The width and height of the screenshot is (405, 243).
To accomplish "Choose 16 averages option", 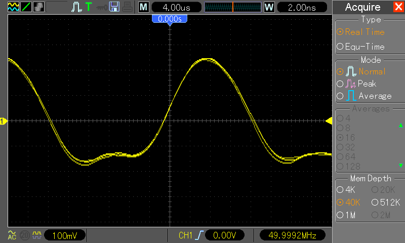I will [x=346, y=137].
